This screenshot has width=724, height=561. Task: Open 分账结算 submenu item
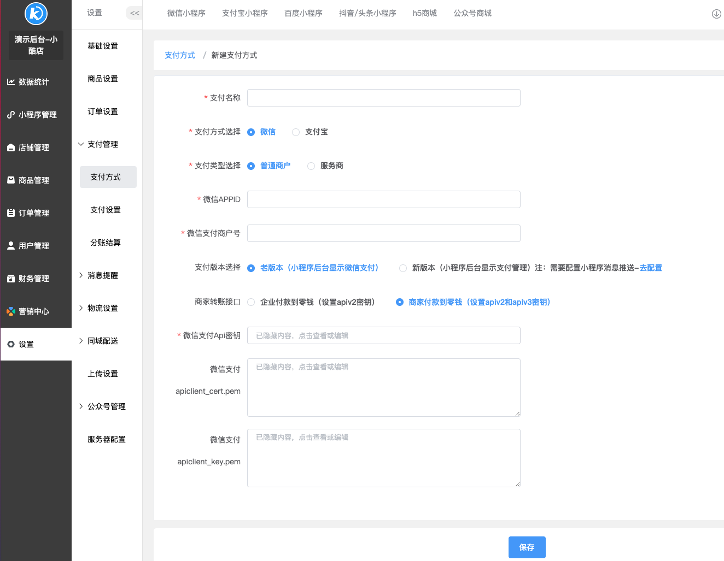(x=106, y=243)
